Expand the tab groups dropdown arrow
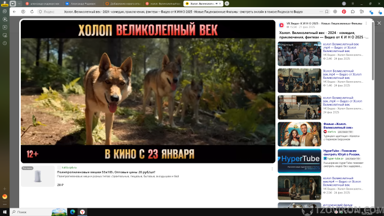The height and width of the screenshot is (216, 384). [19, 3]
